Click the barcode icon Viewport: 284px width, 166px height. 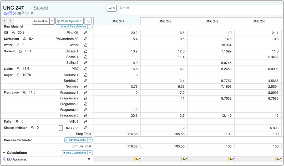(19, 13)
